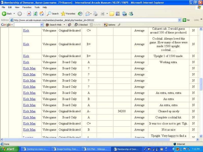Image resolution: width=203 pixels, height=152 pixels.
Task: Go to the Home page icon
Action: coord(42,14)
